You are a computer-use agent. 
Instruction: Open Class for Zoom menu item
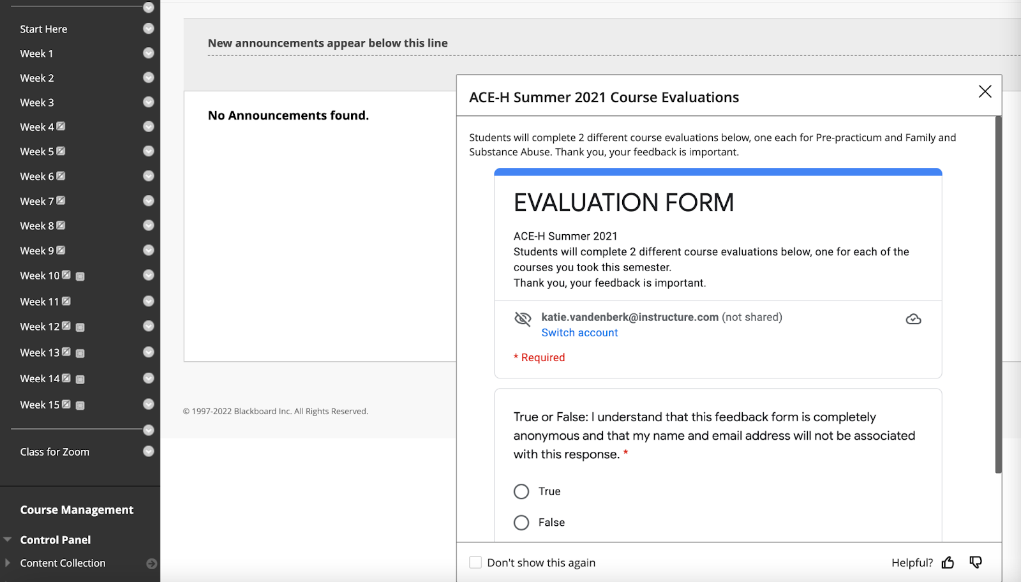point(55,452)
